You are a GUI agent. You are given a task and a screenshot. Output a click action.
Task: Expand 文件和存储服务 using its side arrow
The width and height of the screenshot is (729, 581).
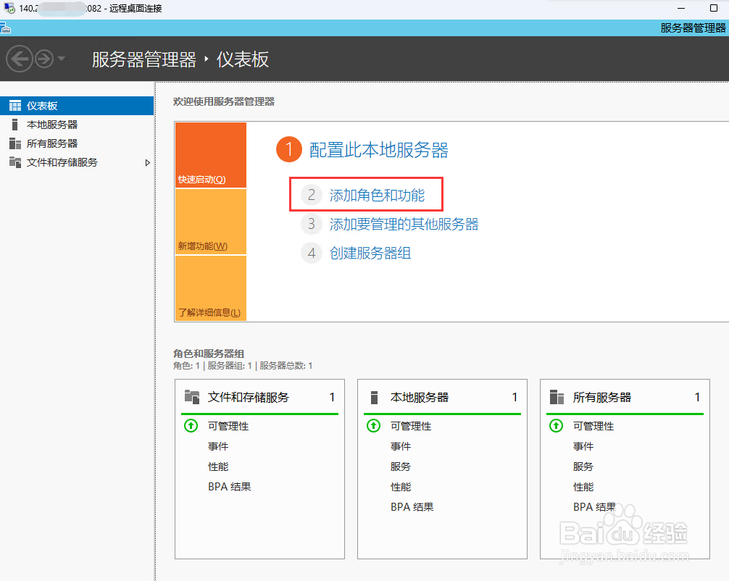(x=148, y=162)
